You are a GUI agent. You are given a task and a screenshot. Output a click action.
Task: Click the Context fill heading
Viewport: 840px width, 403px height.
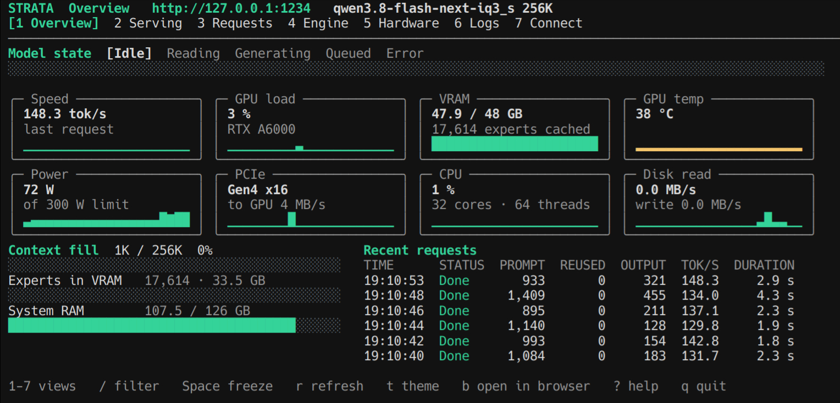[53, 250]
